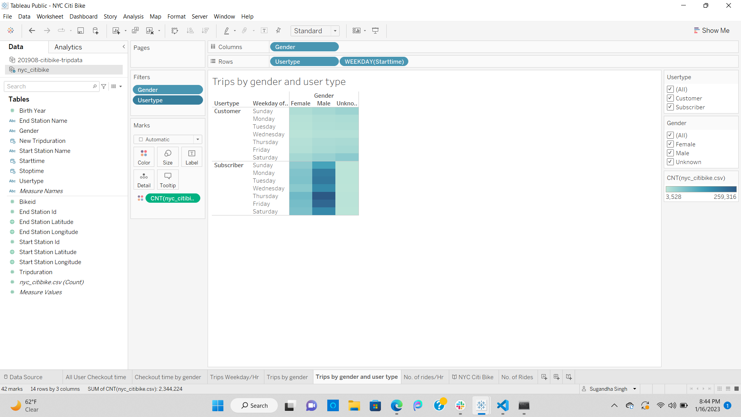Click the Presentation Mode icon
Screen dimensions: 741x417
coord(375,31)
